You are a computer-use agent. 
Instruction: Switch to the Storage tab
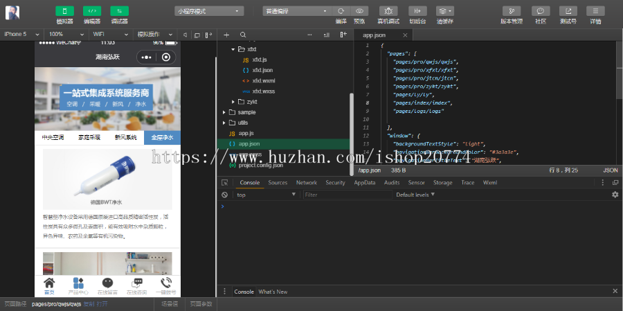(442, 183)
